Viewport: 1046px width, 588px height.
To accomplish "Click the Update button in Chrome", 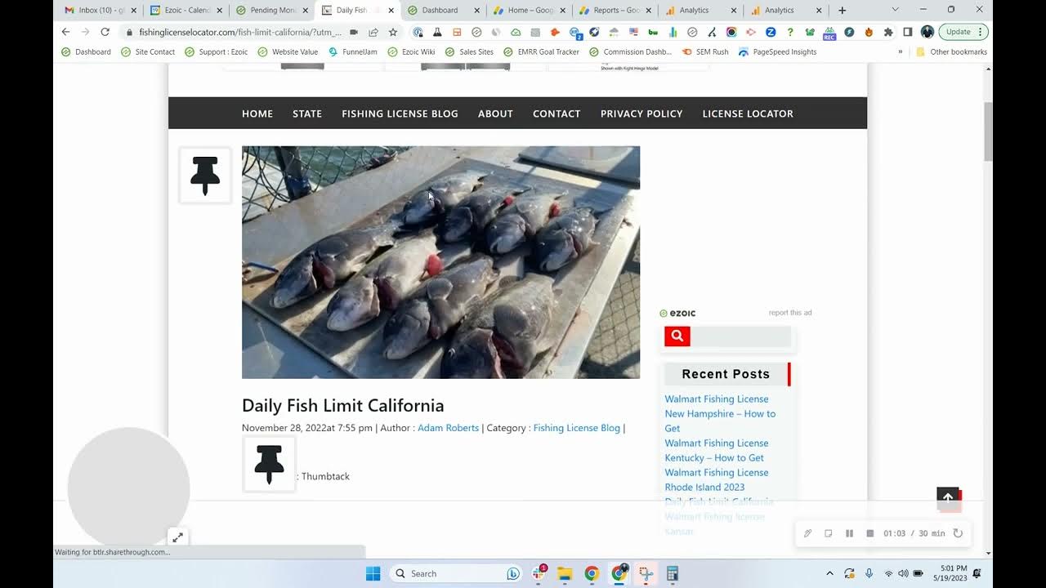I will (x=963, y=32).
